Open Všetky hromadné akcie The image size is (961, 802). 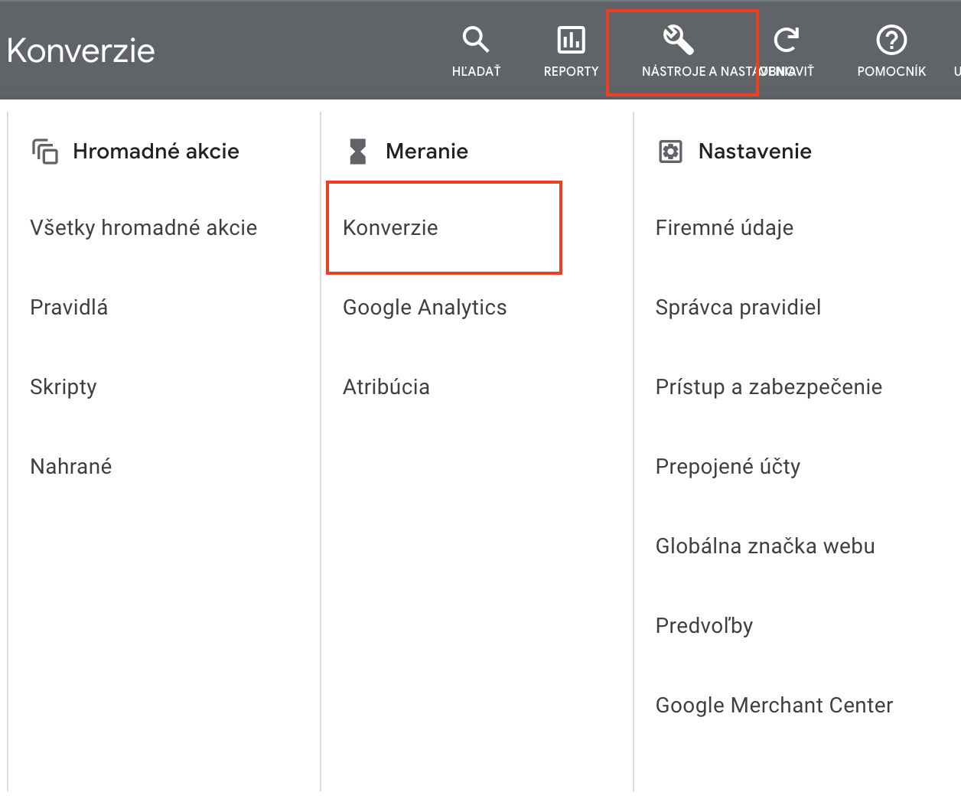coord(143,228)
